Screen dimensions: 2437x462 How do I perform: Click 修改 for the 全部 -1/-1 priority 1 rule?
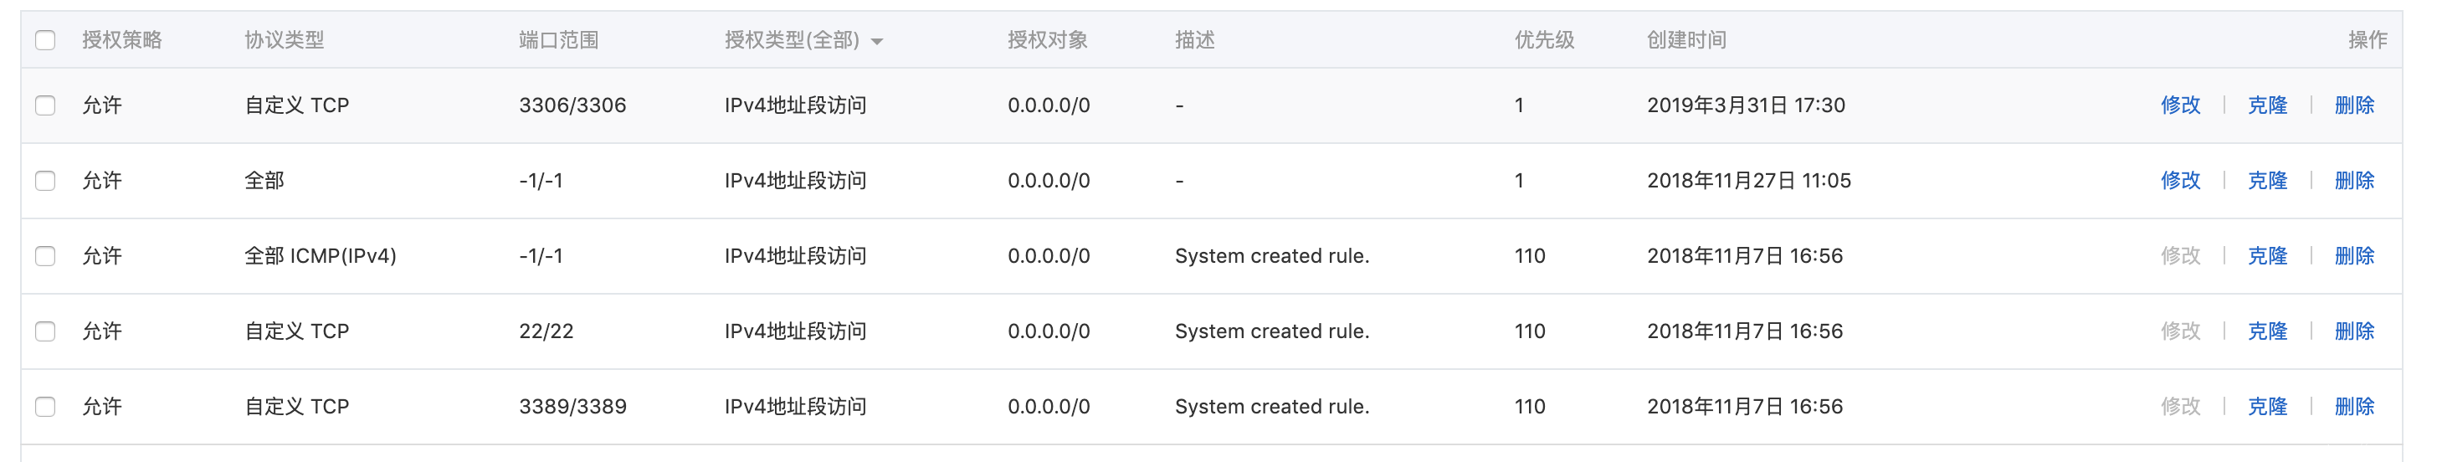tap(2180, 181)
